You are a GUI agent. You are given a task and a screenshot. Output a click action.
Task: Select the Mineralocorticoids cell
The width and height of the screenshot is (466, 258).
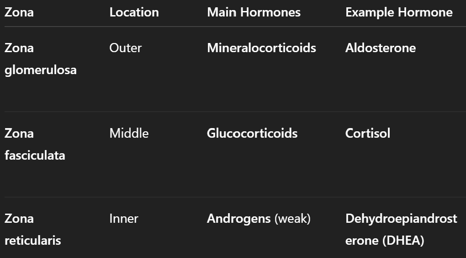261,48
